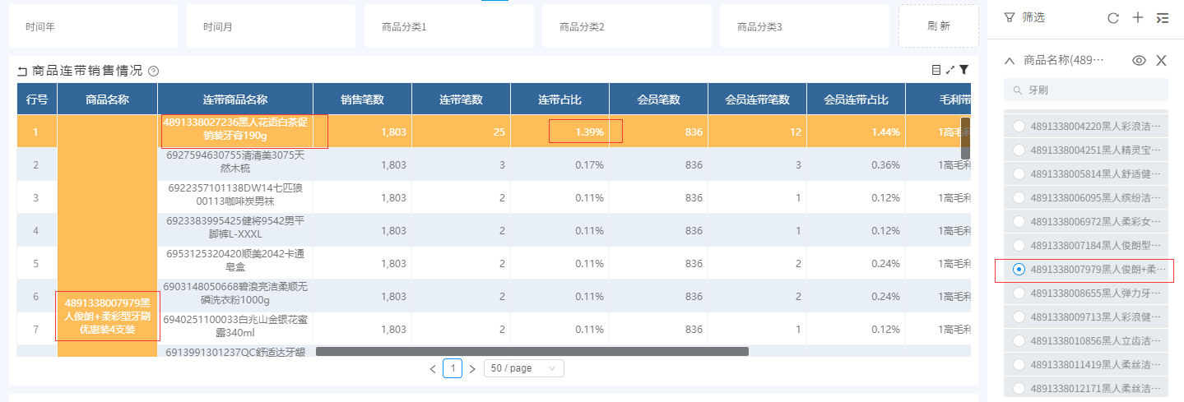Select the radio option 4891338008655黑人弹力牙
Image resolution: width=1184 pixels, height=402 pixels.
point(1019,293)
